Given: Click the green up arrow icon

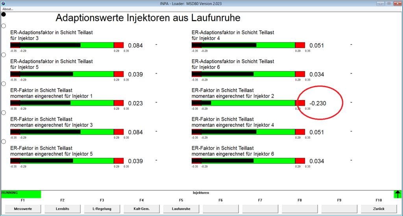Looking at the screenshot, I should [x=397, y=194].
